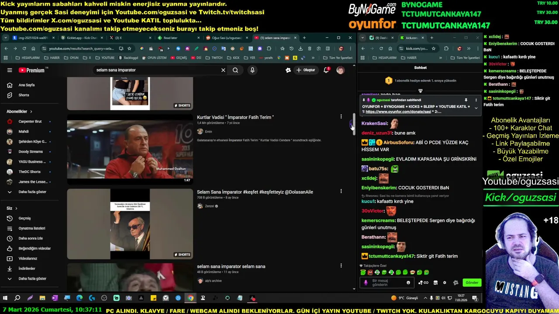Open YouTube notifications bell

click(326, 70)
